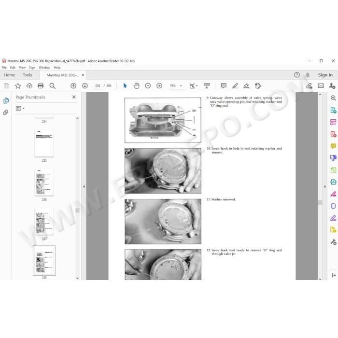Switch to the Tools tab

coord(28,75)
